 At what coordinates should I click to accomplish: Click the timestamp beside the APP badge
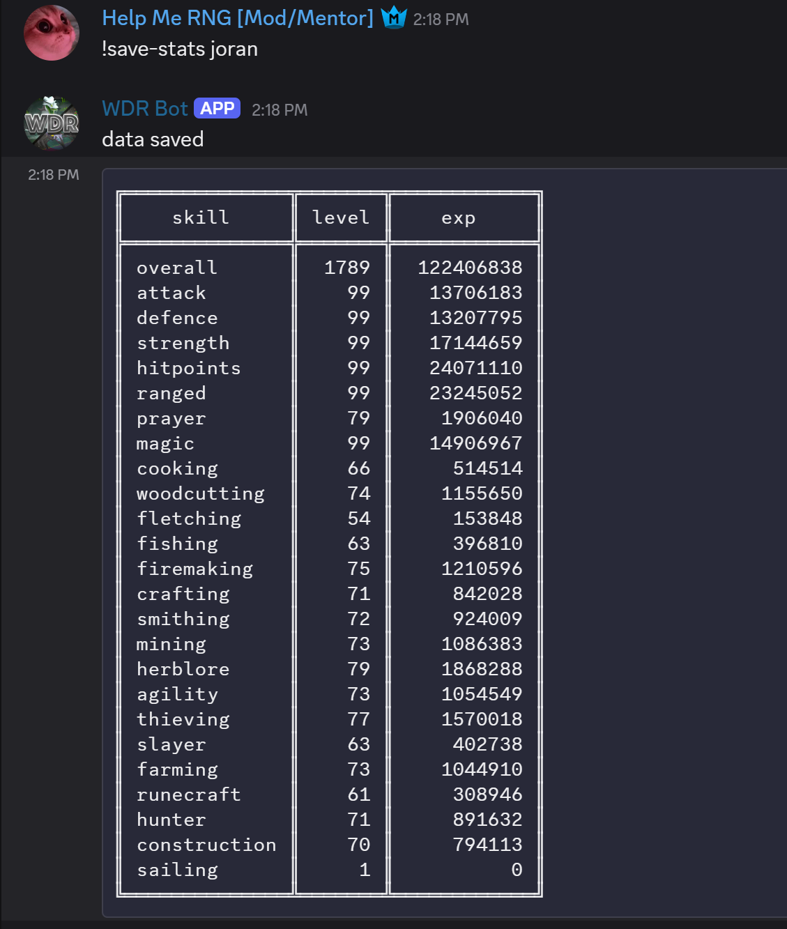(x=279, y=110)
